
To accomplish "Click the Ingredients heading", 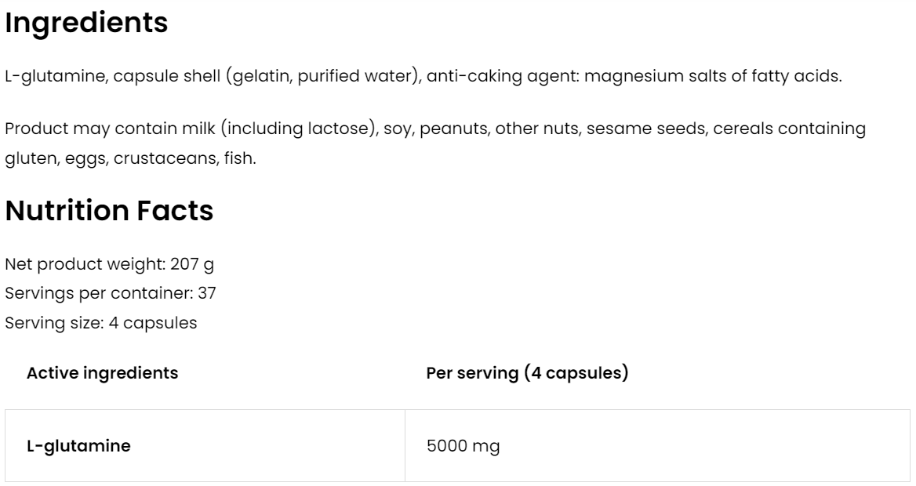I will pyautogui.click(x=86, y=24).
